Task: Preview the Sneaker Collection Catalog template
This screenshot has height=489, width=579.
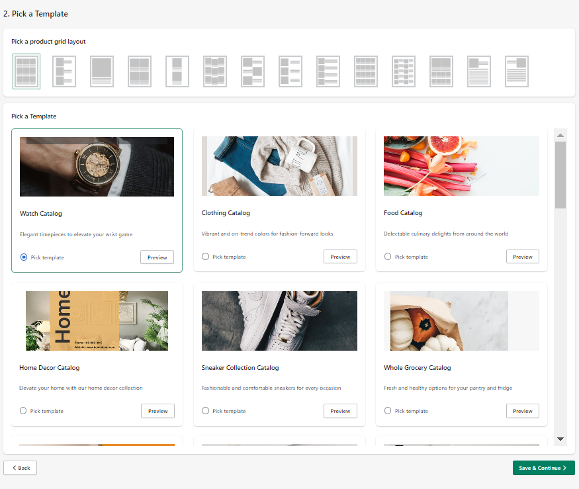Action: 340,411
